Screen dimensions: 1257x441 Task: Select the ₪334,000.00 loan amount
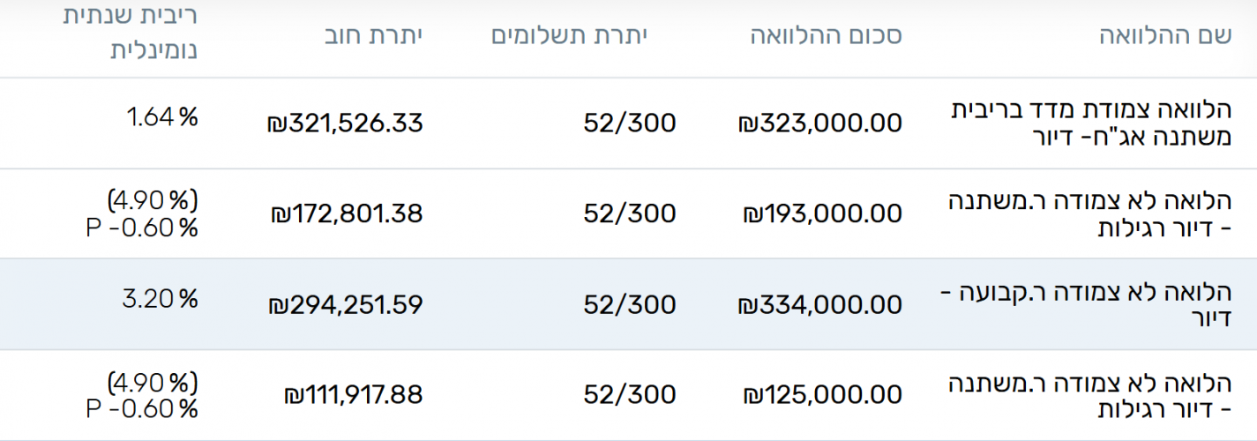pyautogui.click(x=820, y=304)
